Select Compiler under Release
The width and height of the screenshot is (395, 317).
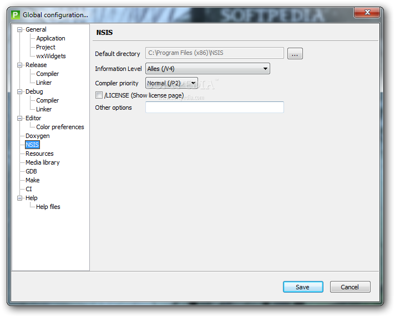pyautogui.click(x=47, y=74)
